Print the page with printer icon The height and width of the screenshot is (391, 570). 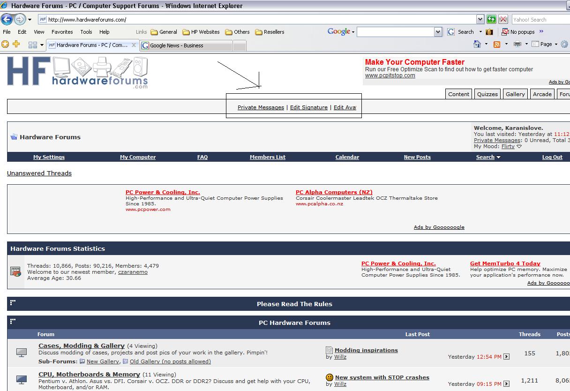[517, 44]
